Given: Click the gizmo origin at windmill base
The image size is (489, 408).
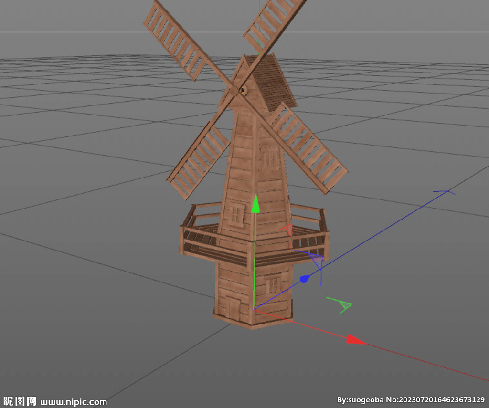Looking at the screenshot, I should tap(254, 309).
